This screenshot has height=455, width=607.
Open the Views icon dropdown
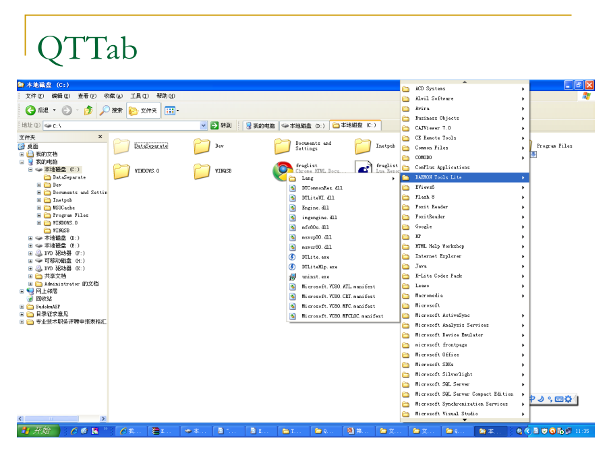[172, 111]
